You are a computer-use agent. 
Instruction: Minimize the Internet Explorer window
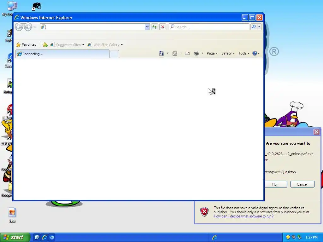[x=245, y=18]
